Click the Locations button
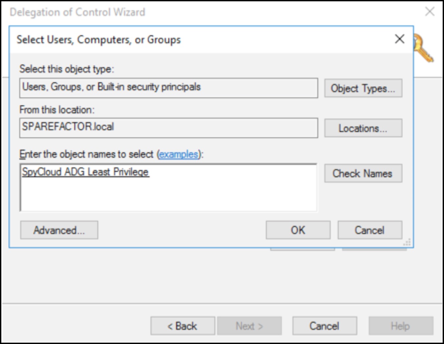 point(363,128)
